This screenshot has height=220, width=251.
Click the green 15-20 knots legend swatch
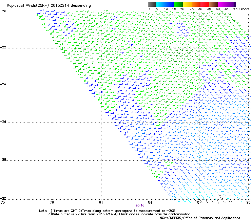(178, 4)
